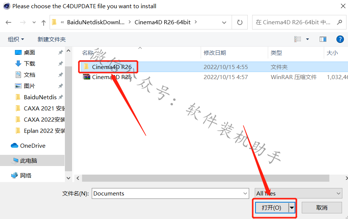Screen dimensions: 348x219
Task: Go back to the previous folder
Action: (9, 22)
